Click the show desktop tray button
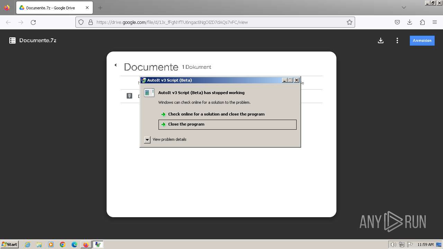This screenshot has height=249, width=443. [x=439, y=245]
